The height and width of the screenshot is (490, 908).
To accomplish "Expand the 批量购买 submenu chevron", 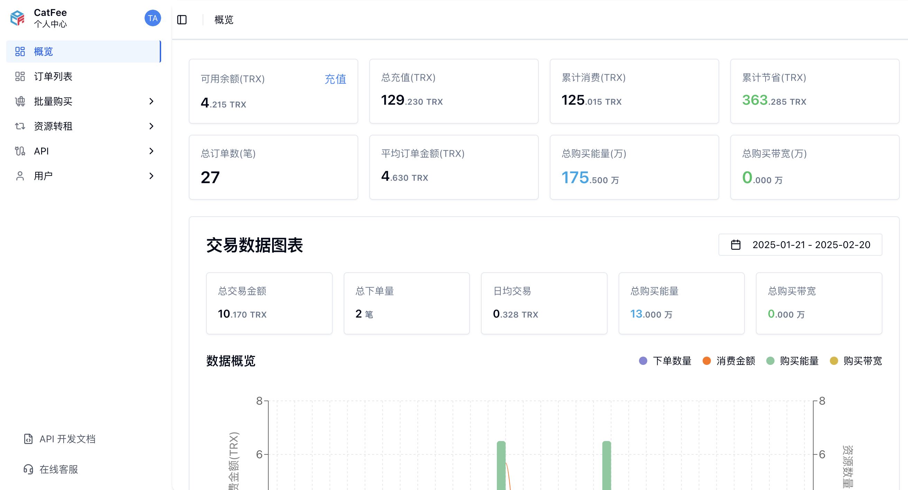I will (151, 102).
